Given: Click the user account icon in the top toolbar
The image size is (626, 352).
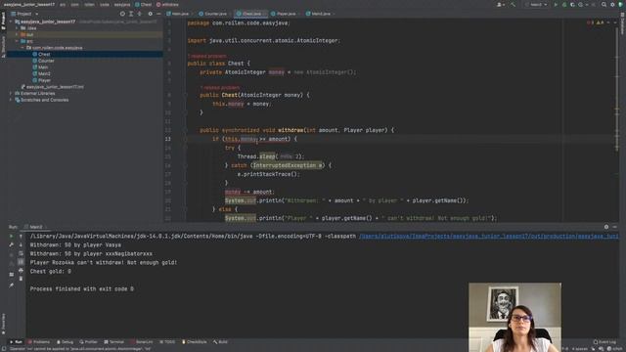Looking at the screenshot, I should 500,4.
